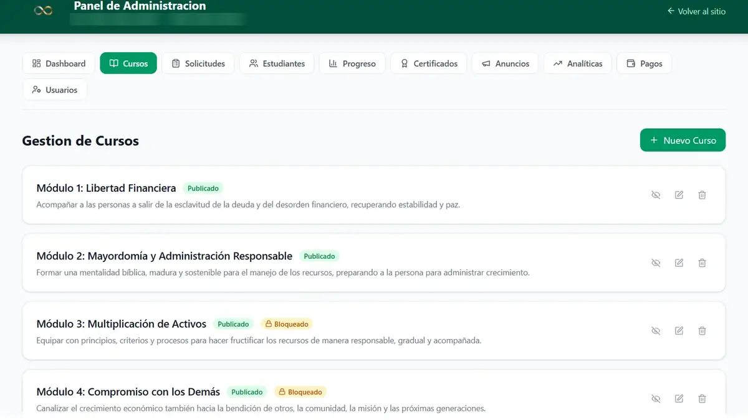Edit Módulo 3: Multiplicación de Activos

tap(679, 330)
